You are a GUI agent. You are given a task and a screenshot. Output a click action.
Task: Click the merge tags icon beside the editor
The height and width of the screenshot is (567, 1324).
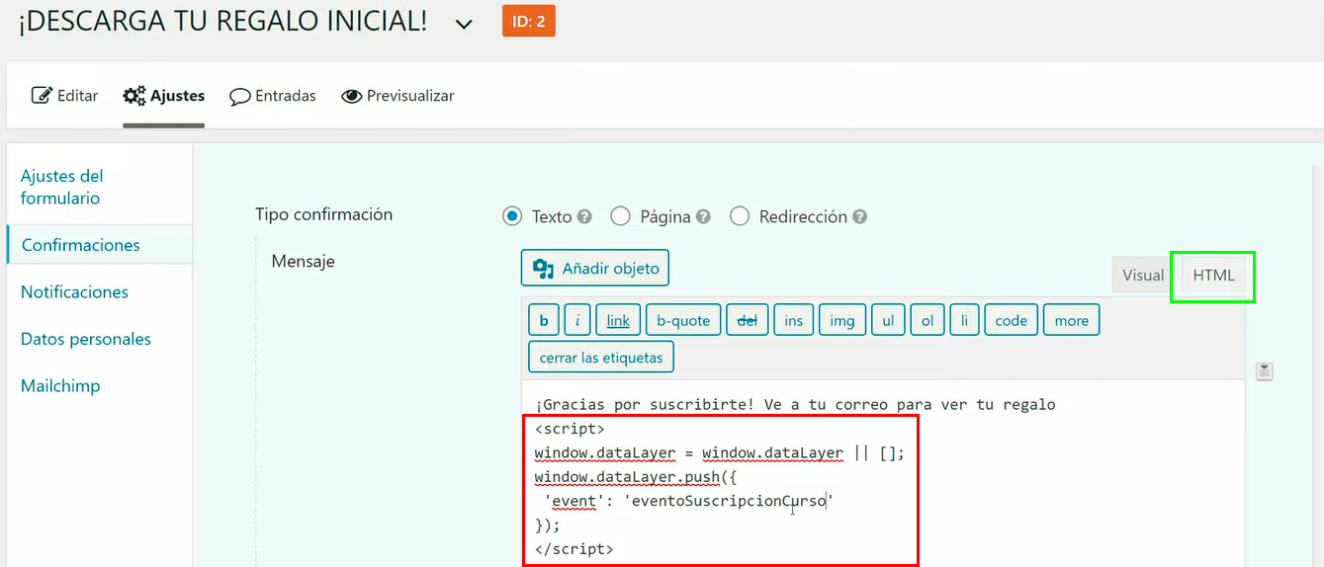point(1264,371)
